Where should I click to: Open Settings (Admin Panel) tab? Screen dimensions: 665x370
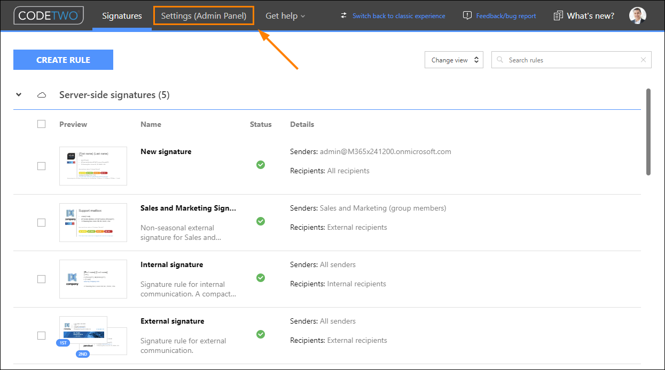tap(204, 15)
